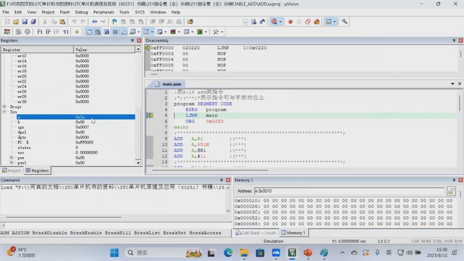Click the CPU Reset (RST) icon
The height and width of the screenshot is (261, 464).
click(7, 32)
